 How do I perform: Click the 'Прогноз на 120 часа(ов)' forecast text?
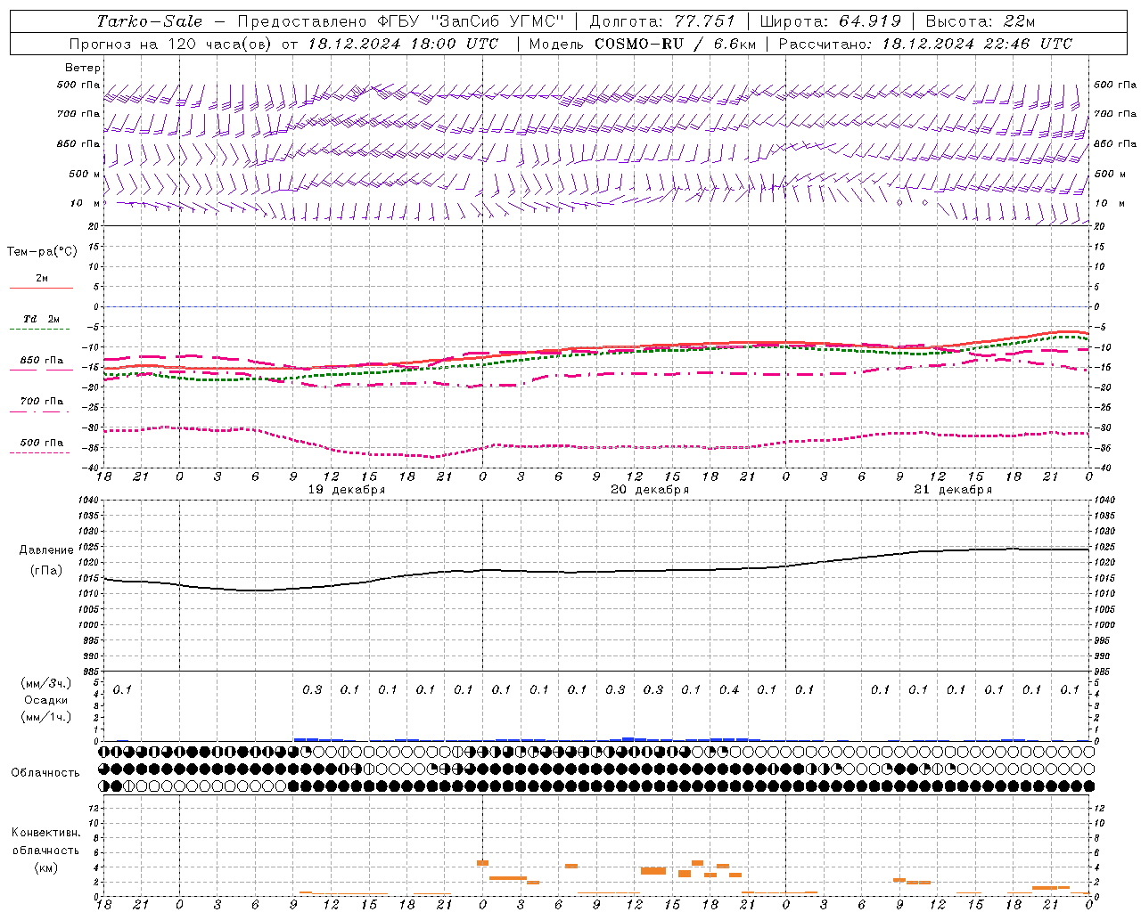pyautogui.click(x=171, y=44)
